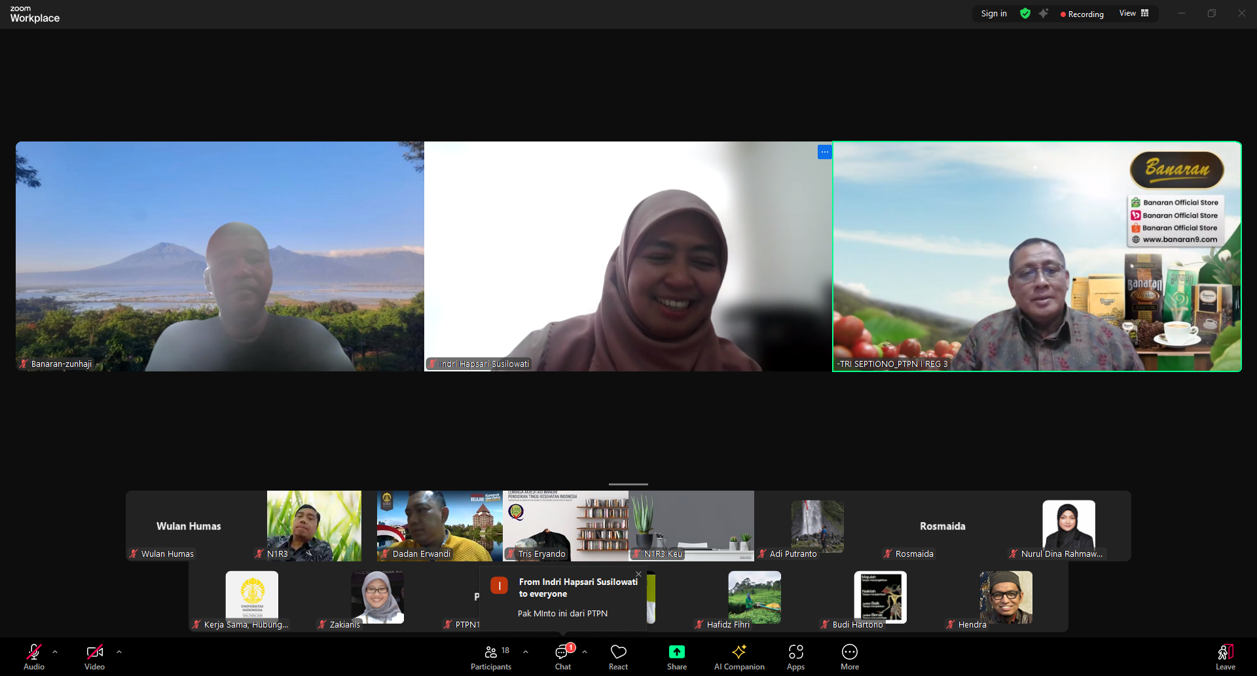Click the Sign in button
1257x676 pixels.
pos(994,14)
